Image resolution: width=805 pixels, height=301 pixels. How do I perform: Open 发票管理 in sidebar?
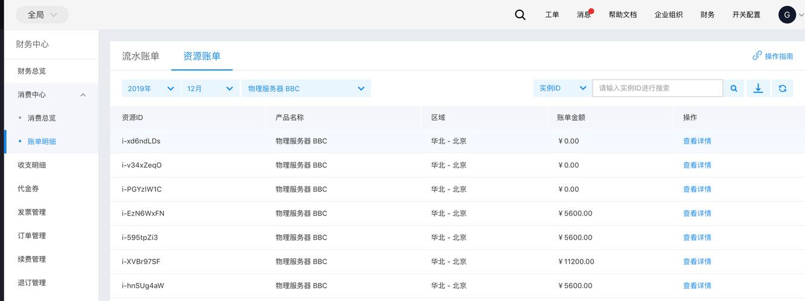32,212
